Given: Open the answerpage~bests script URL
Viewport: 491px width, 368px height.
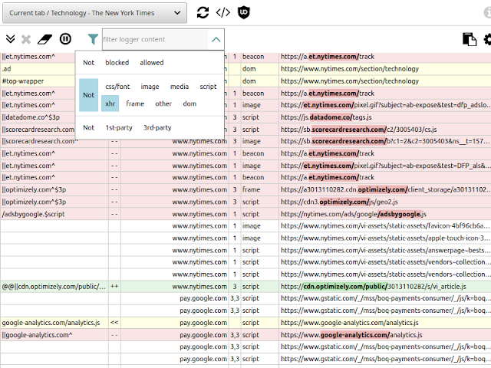Looking at the screenshot, I should tap(385, 251).
